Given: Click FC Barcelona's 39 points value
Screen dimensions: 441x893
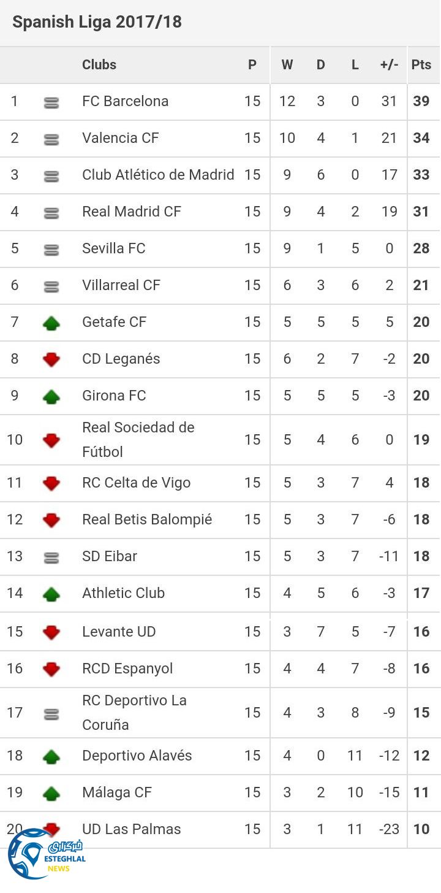Looking at the screenshot, I should (x=421, y=101).
